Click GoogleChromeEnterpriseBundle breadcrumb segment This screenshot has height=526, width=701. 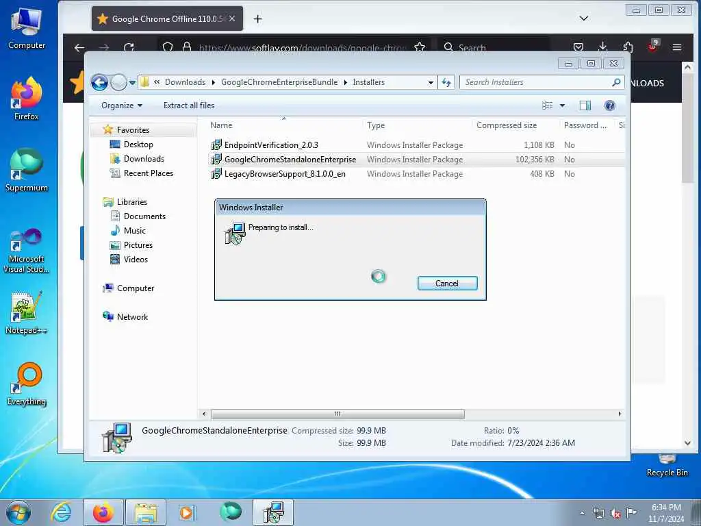pyautogui.click(x=279, y=82)
